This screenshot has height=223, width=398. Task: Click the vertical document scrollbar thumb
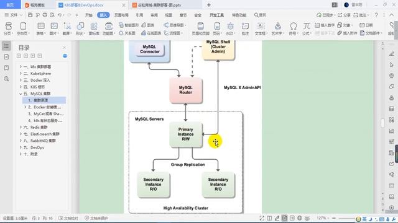[383, 123]
